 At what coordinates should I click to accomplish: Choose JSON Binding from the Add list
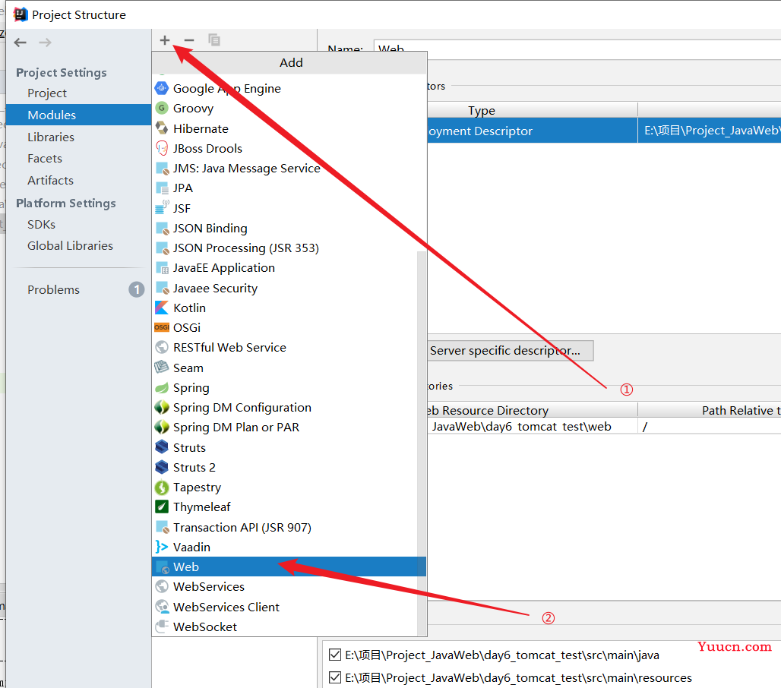[284, 228]
